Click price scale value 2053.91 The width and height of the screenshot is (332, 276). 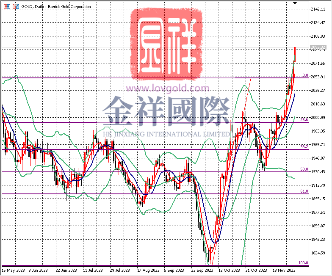point(318,77)
